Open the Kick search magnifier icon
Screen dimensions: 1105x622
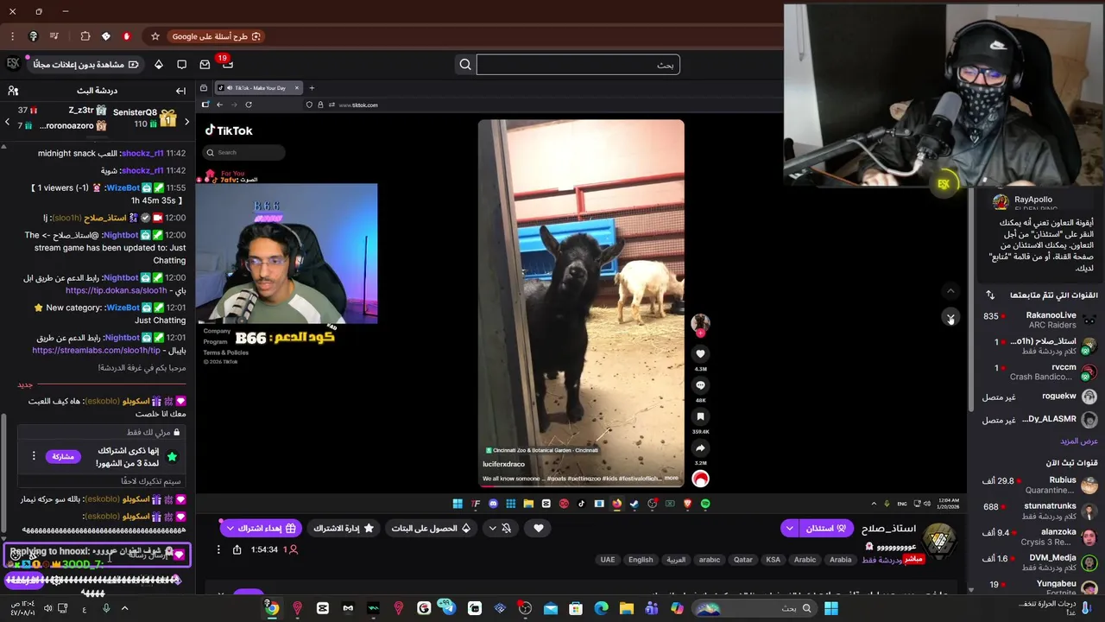pos(465,65)
